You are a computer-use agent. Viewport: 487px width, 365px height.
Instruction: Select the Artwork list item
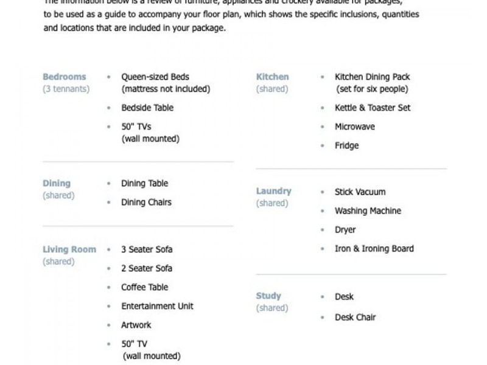coord(136,325)
